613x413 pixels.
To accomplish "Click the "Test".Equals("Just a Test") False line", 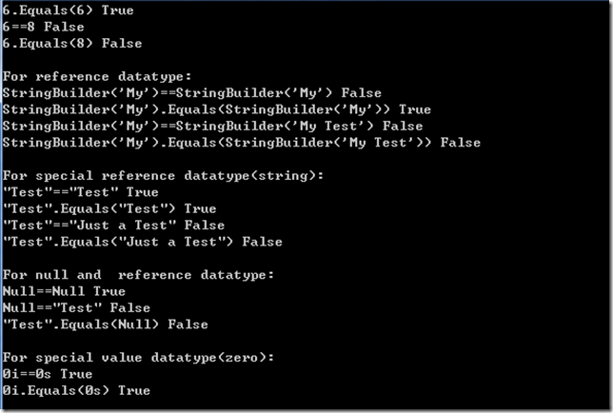I will click(x=143, y=242).
